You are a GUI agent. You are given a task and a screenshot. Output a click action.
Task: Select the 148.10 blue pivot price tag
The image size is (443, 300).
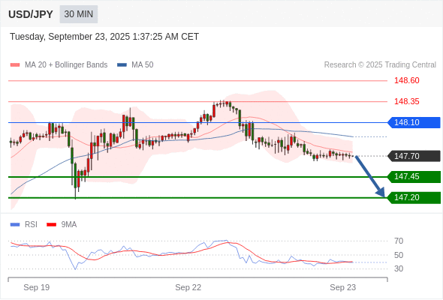point(414,122)
